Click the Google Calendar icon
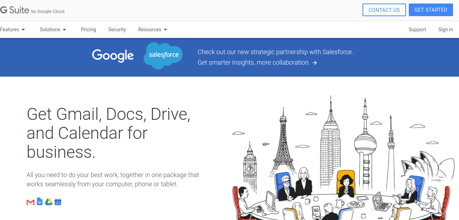The image size is (459, 220). click(58, 202)
